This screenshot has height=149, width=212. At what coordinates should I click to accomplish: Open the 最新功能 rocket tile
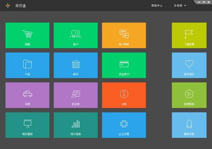[x=189, y=125]
